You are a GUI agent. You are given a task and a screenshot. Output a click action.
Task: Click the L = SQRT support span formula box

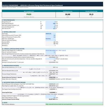41,87
